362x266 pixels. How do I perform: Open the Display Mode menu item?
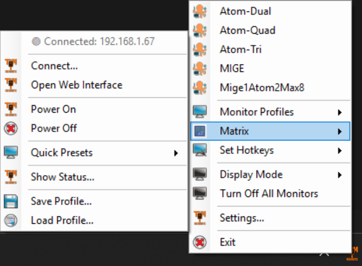click(x=270, y=175)
